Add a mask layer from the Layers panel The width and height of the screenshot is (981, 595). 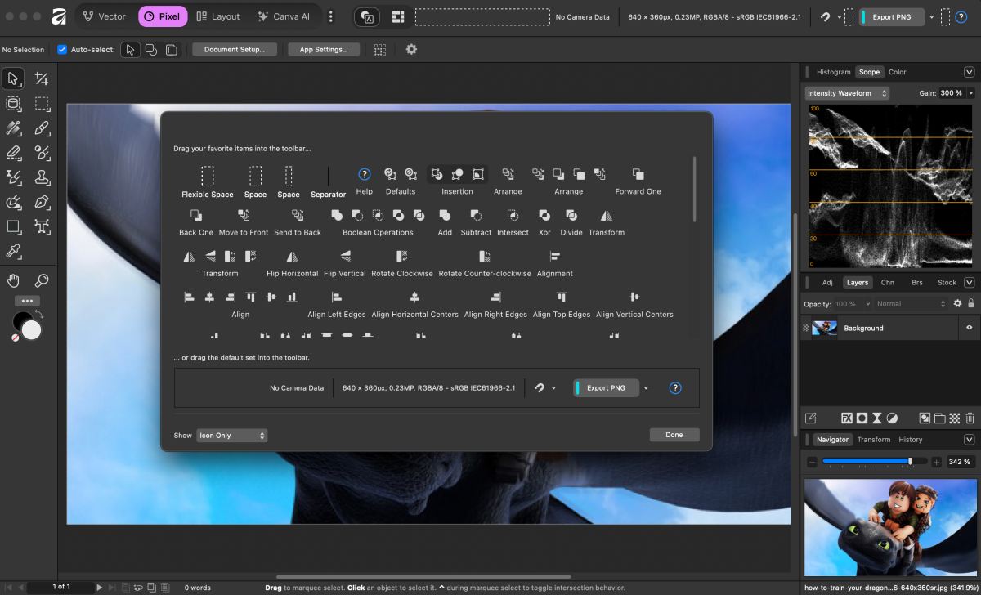863,418
